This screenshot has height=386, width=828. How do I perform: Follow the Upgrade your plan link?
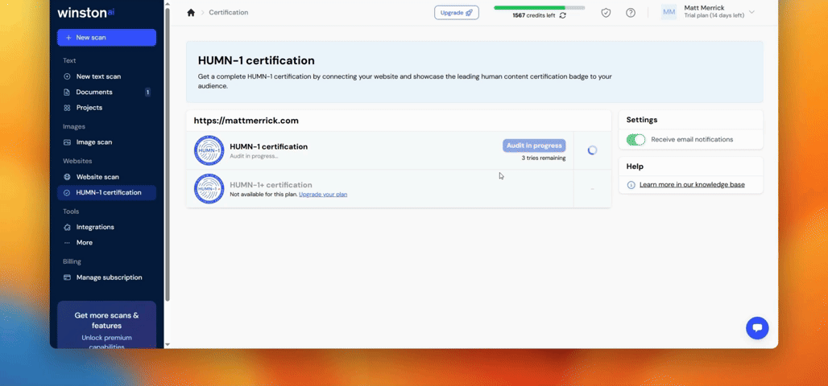pos(323,195)
